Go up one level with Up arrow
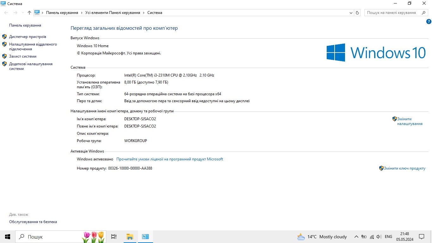432x243 pixels. pos(29,13)
